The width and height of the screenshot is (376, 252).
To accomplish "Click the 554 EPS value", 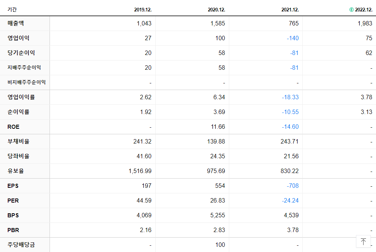I will pos(220,186).
